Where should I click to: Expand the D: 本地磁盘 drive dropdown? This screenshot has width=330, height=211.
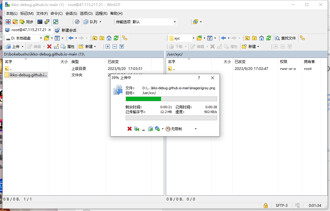[x=41, y=38]
